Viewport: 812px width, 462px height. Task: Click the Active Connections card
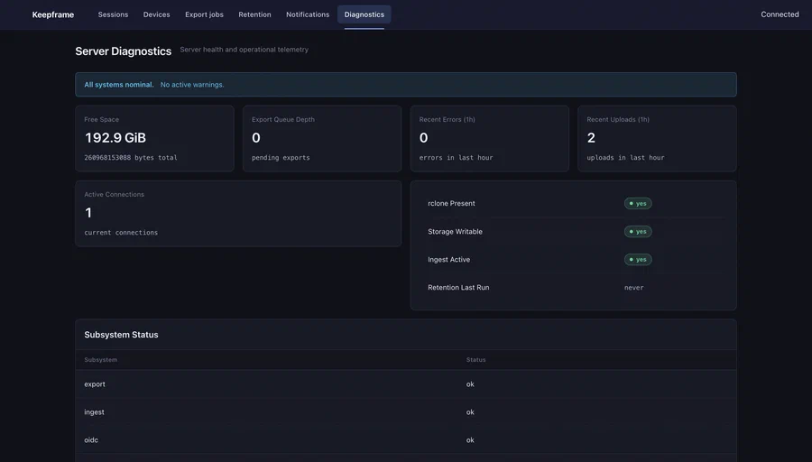tap(238, 213)
